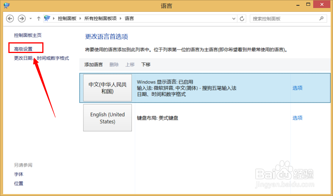Refresh the page with refresh icon
The height and width of the screenshot is (196, 333).
[242, 19]
